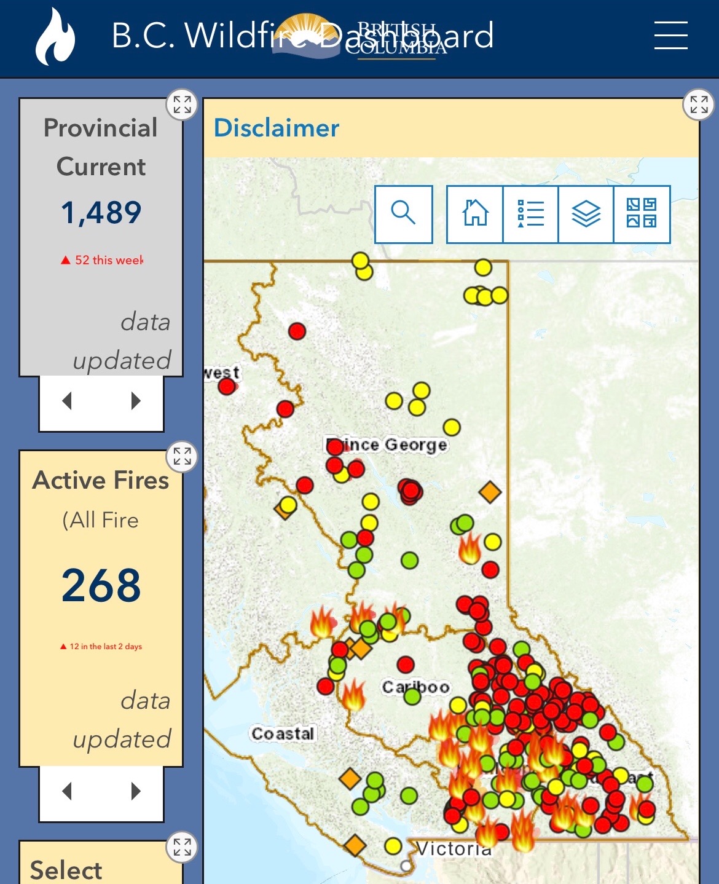Show next Active Fires slide
Screen dimensions: 719x884
[136, 791]
